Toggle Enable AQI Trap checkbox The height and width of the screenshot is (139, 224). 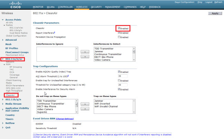click(119, 71)
